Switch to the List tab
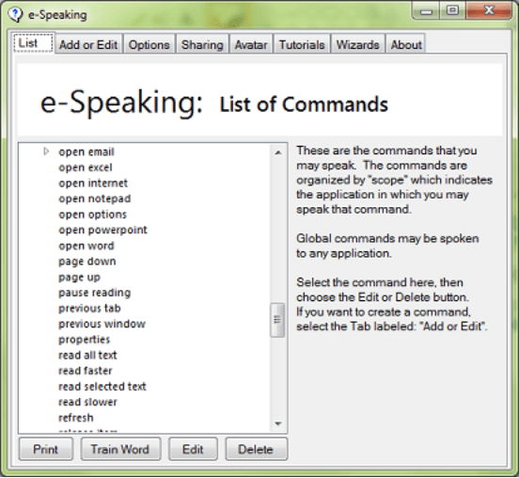 click(x=34, y=42)
